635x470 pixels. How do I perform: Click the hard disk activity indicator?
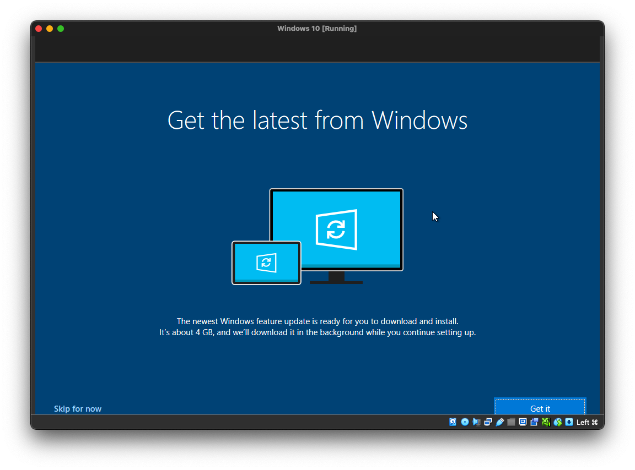(x=453, y=422)
